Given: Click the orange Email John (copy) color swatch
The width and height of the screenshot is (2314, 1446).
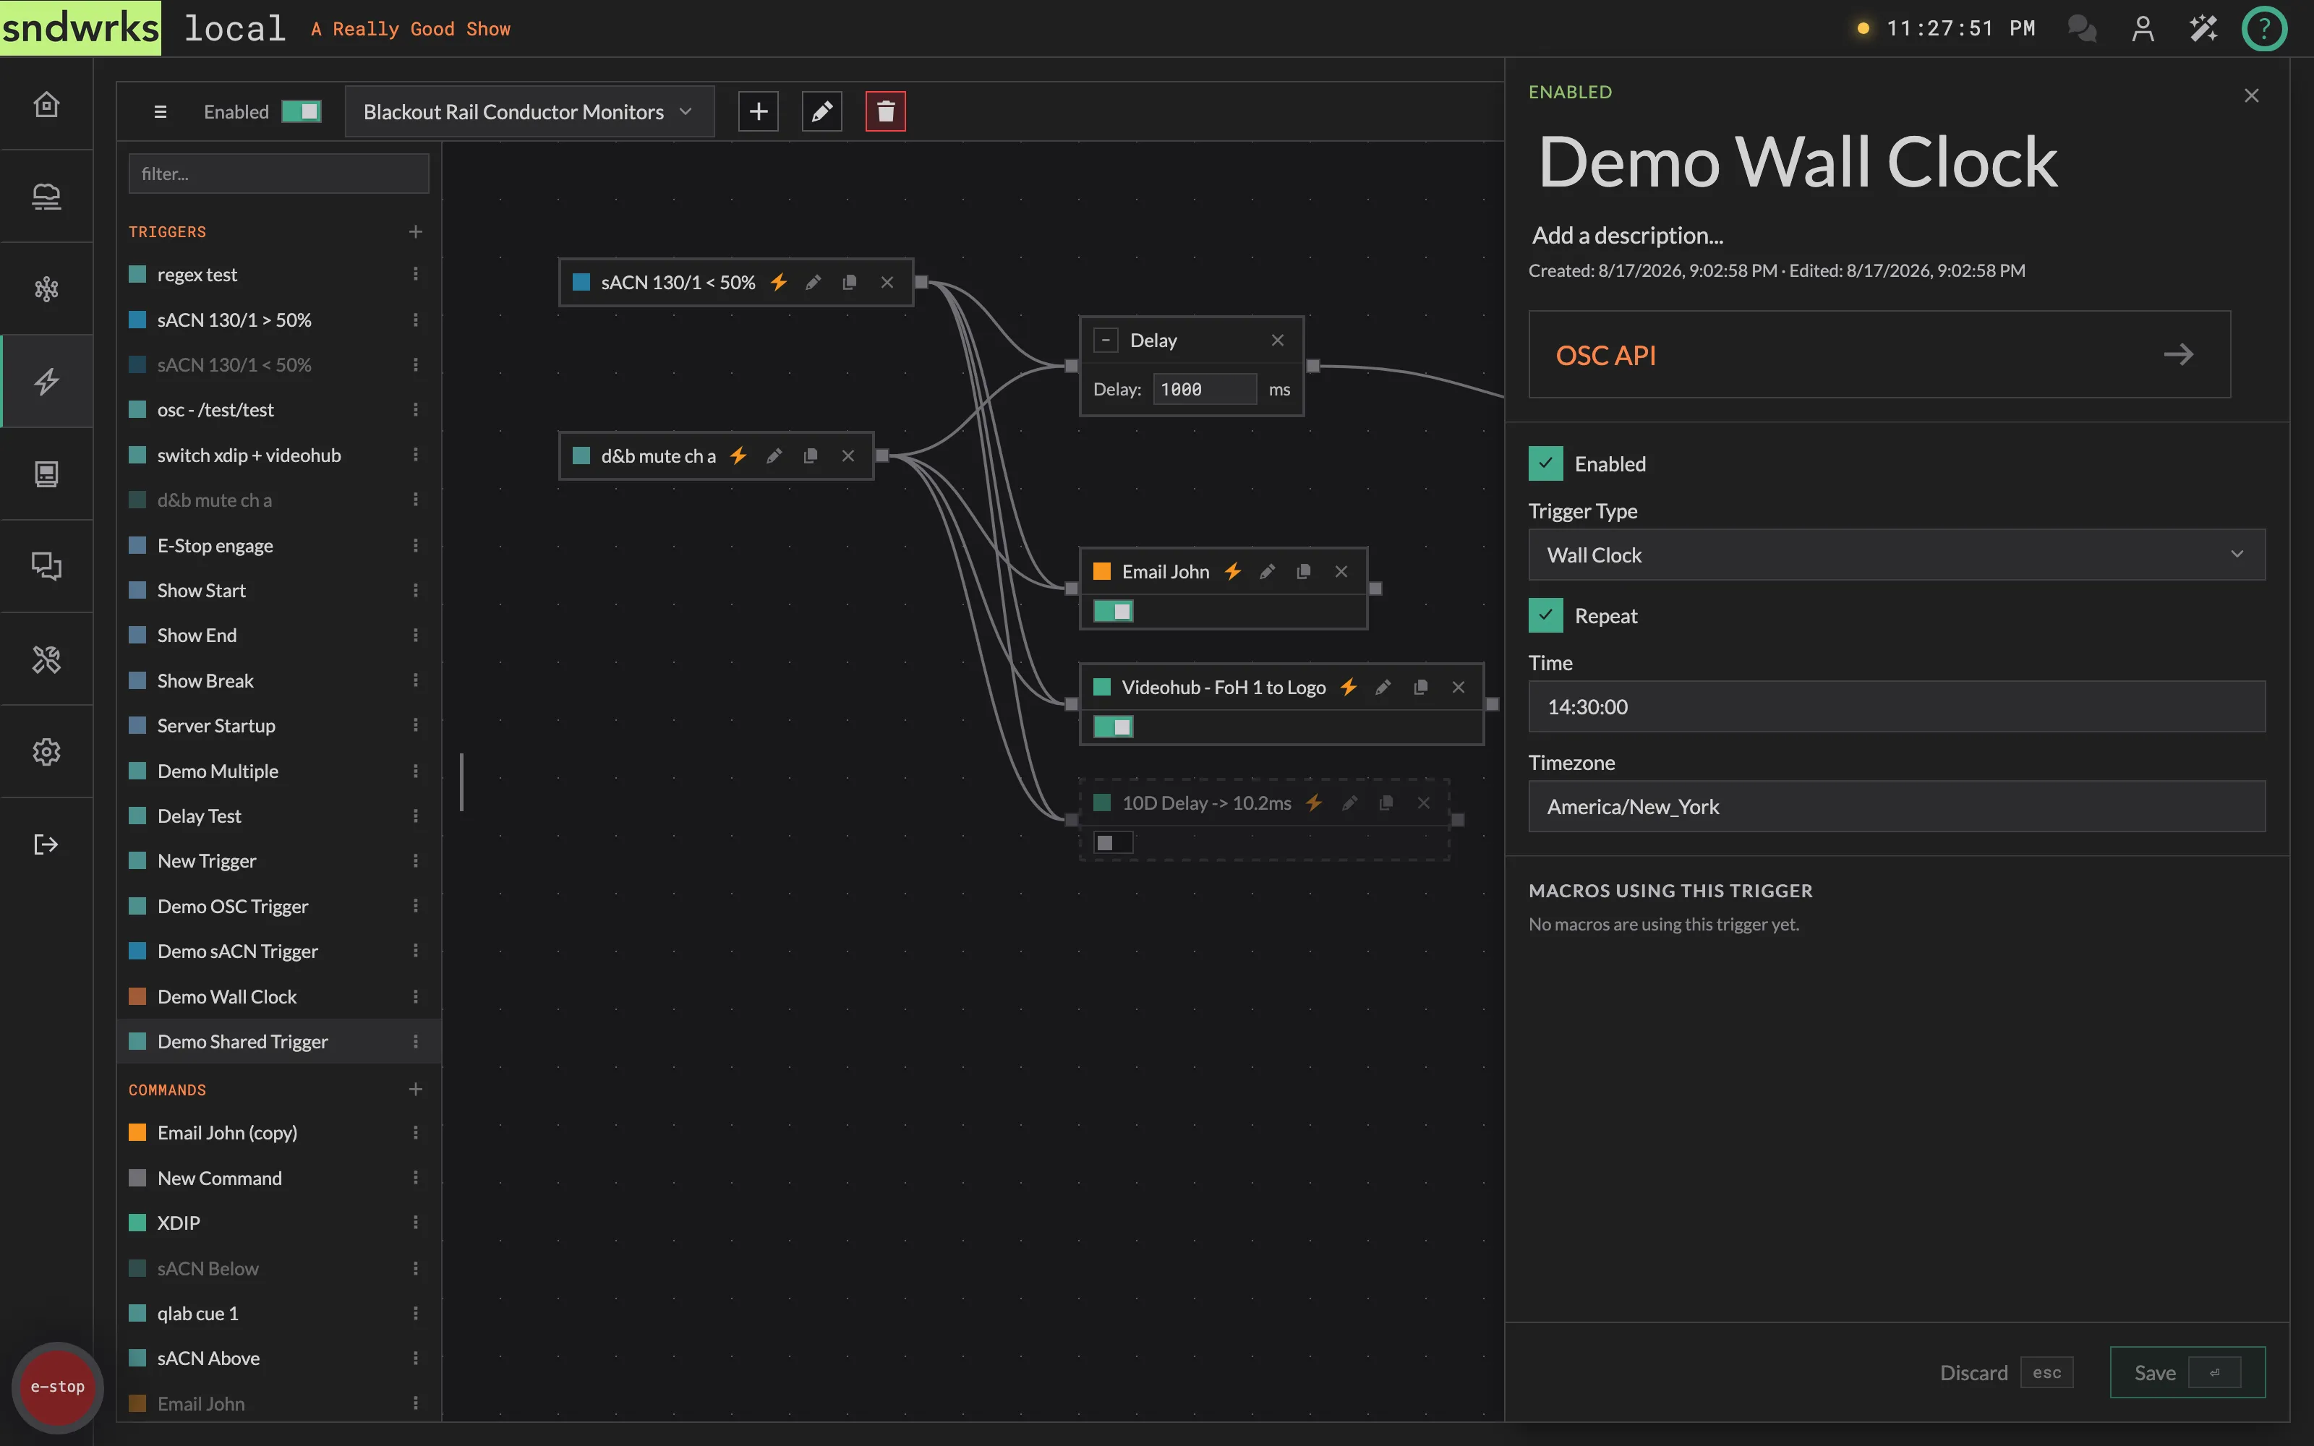Looking at the screenshot, I should pyautogui.click(x=137, y=1132).
